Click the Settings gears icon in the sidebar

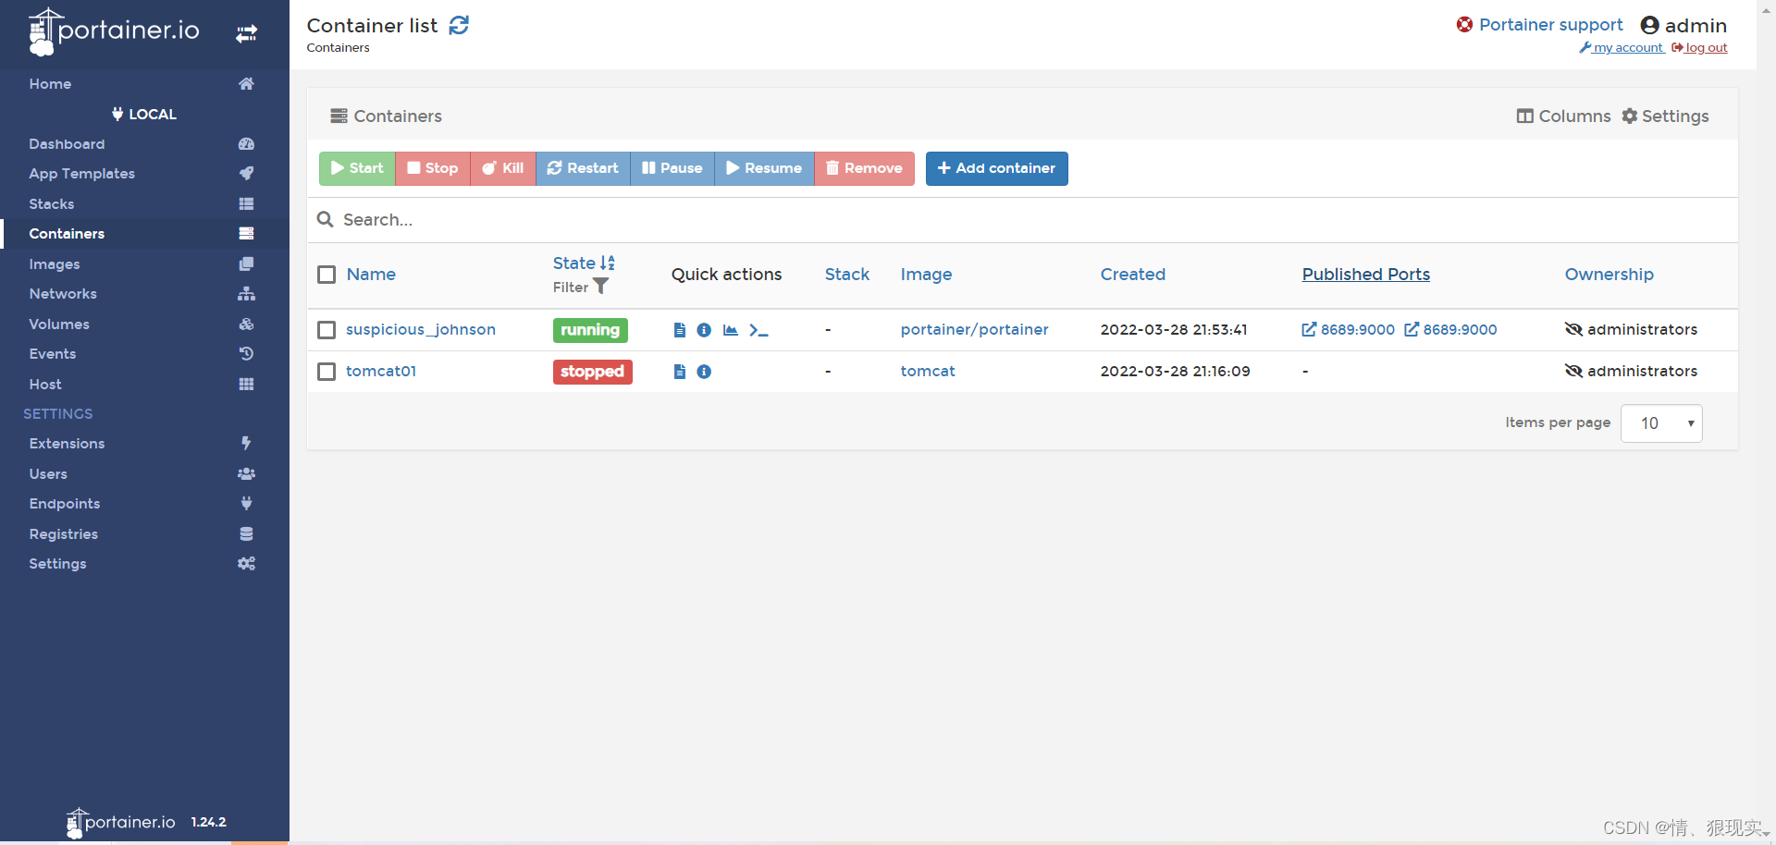[246, 563]
